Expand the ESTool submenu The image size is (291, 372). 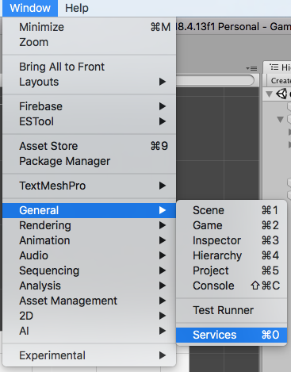coord(90,121)
